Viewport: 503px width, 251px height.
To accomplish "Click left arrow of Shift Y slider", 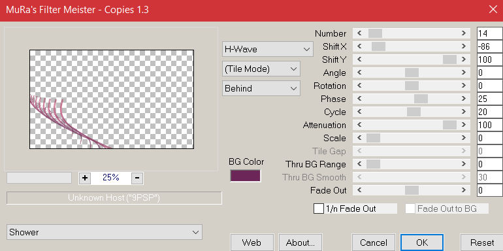I will [x=359, y=59].
